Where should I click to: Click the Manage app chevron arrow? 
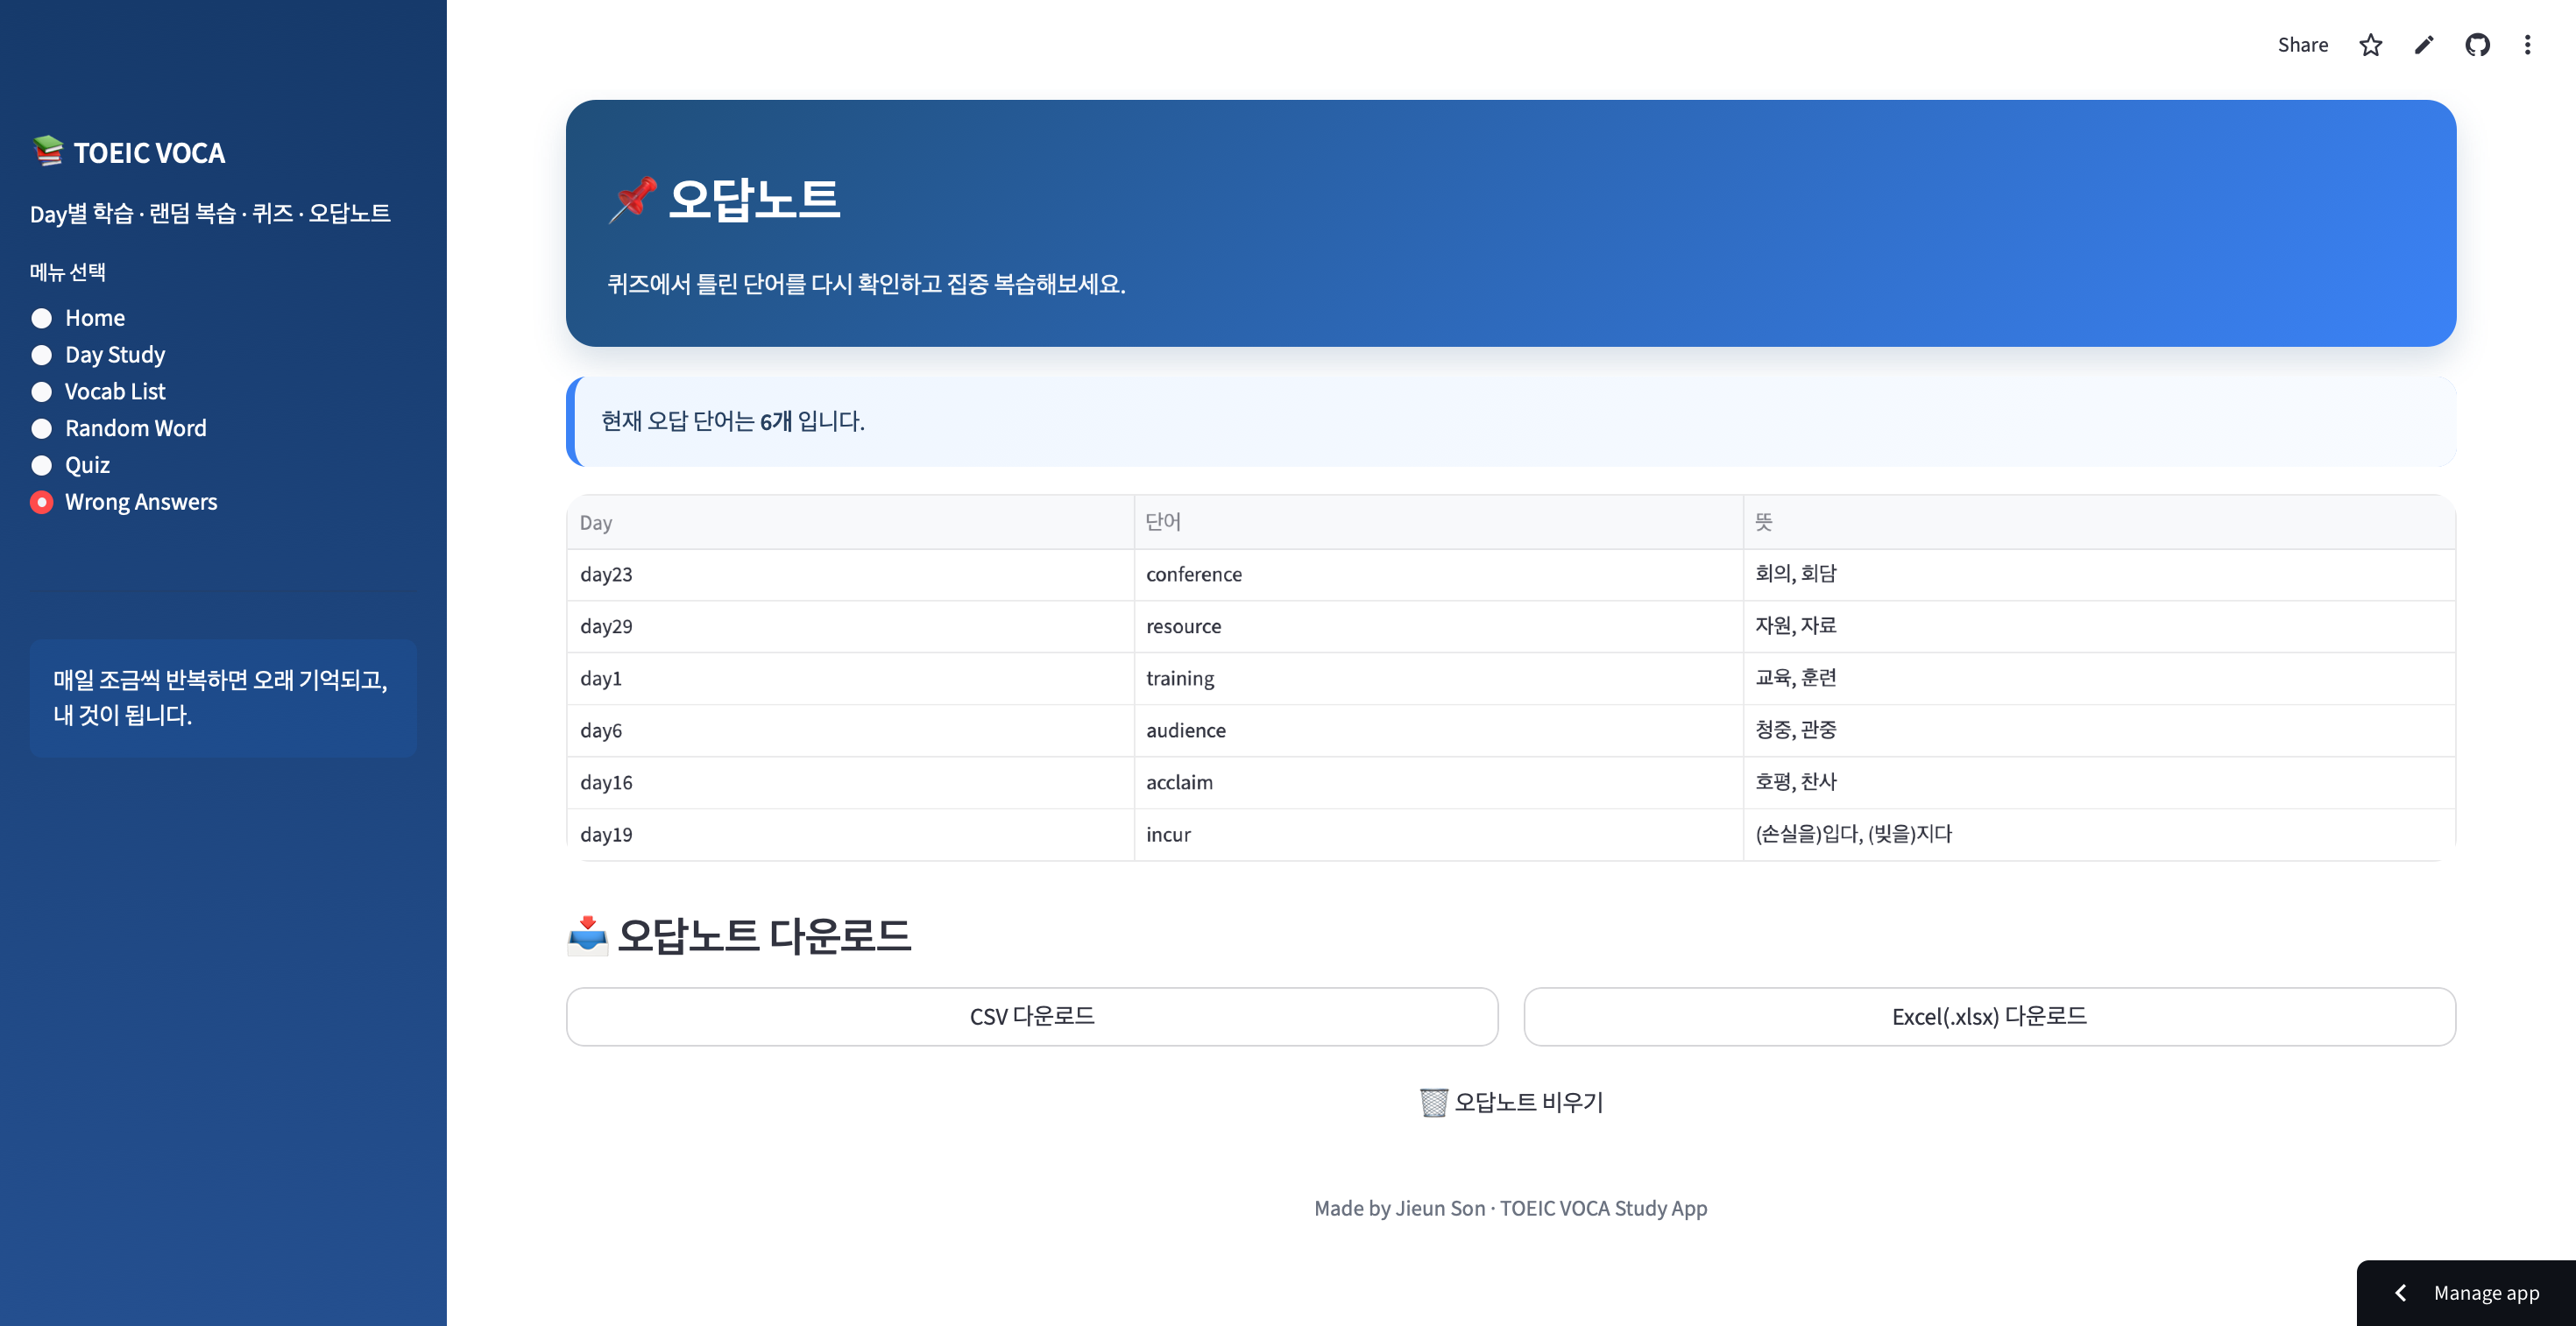(x=2400, y=1292)
